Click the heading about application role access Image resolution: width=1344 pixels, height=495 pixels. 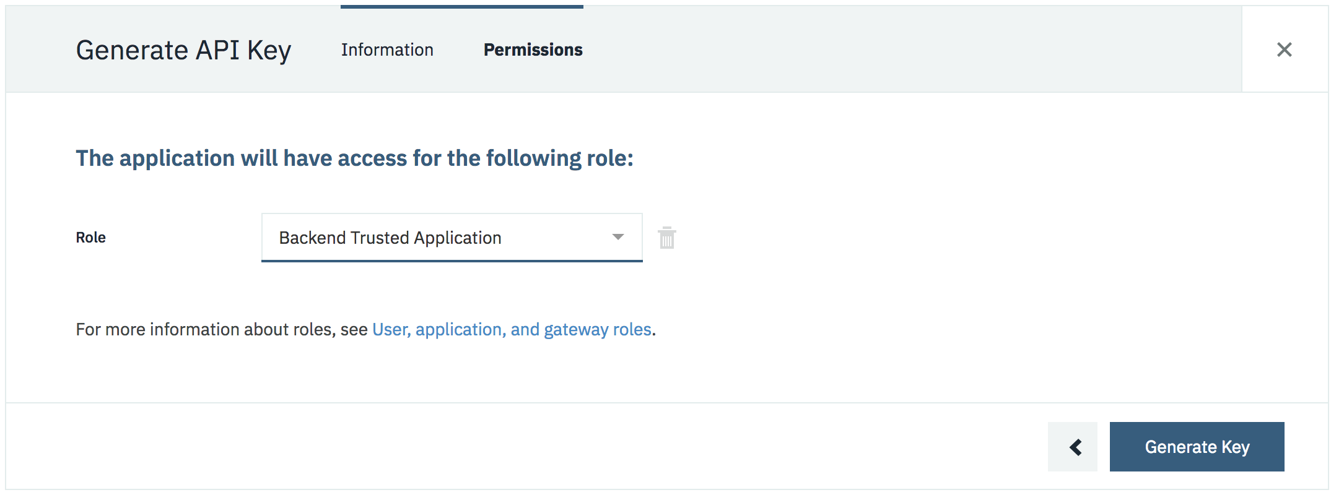tap(354, 158)
